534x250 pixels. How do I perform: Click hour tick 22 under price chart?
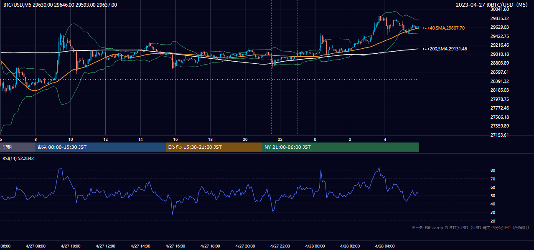[x=280, y=139]
